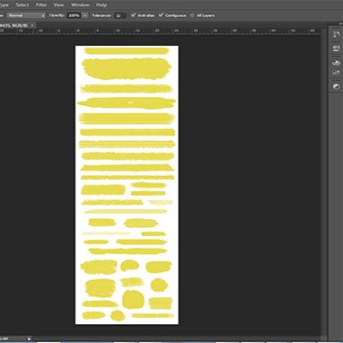This screenshot has height=343, width=343.
Task: Expand the collapsed right panel dock
Action: click(x=340, y=23)
